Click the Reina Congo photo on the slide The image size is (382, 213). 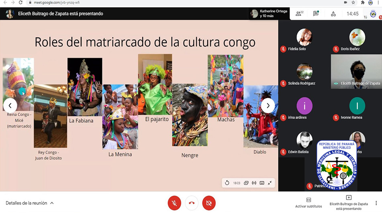pos(18,84)
